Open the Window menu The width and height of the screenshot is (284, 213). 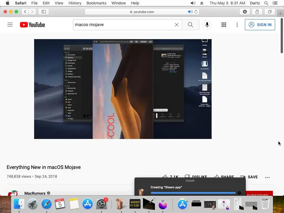click(118, 3)
